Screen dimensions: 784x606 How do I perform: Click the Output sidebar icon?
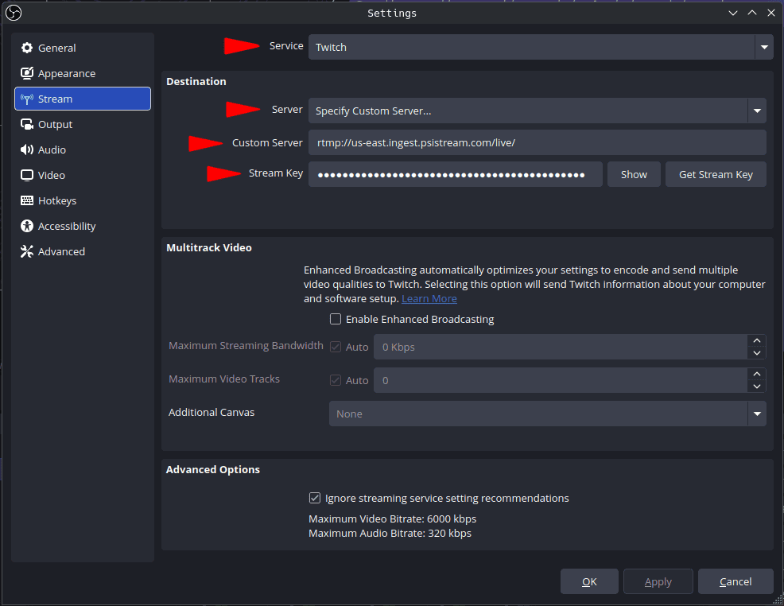pyautogui.click(x=27, y=125)
